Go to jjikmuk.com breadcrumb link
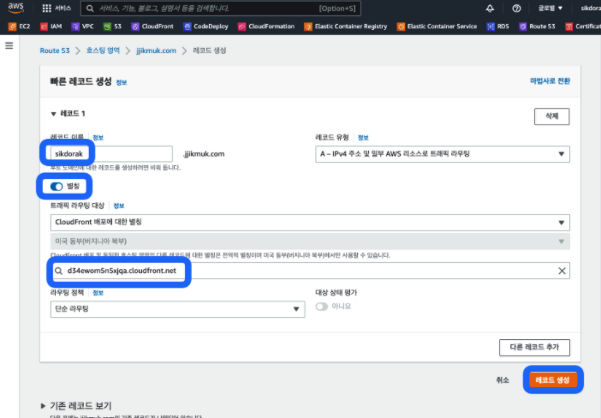601x418 pixels. 156,51
